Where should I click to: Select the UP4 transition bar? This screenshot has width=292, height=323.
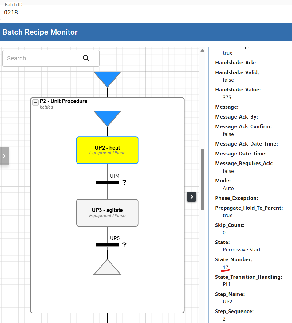pyautogui.click(x=107, y=182)
